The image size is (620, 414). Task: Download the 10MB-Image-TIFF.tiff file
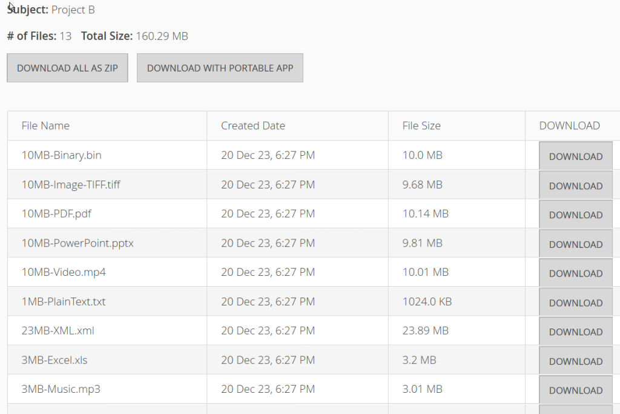click(575, 185)
